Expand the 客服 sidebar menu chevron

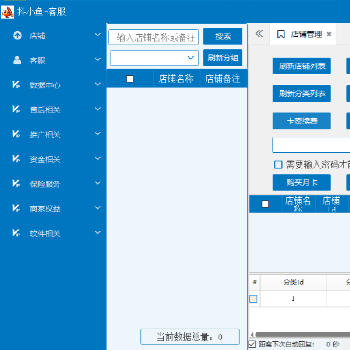98,59
